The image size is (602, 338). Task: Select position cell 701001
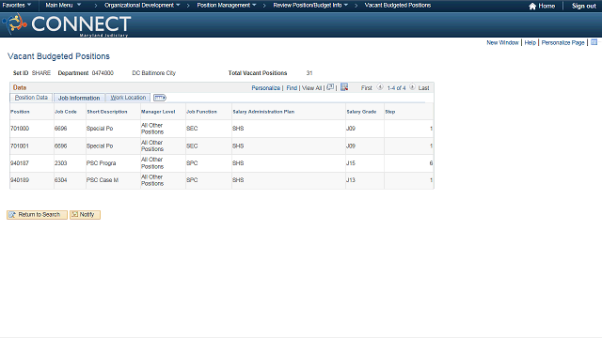[20, 146]
